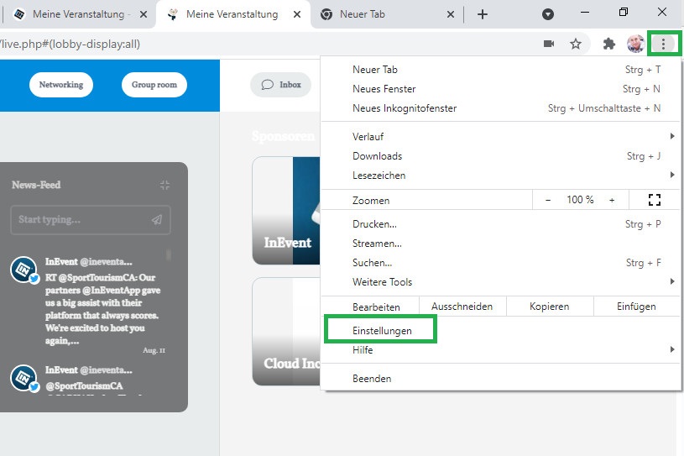
Task: Click the send icon in News-Feed
Action: coord(157,220)
